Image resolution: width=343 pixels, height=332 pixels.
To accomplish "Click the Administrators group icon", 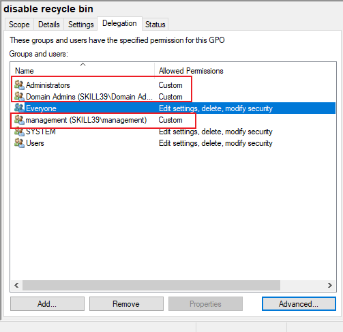I will pos(19,85).
